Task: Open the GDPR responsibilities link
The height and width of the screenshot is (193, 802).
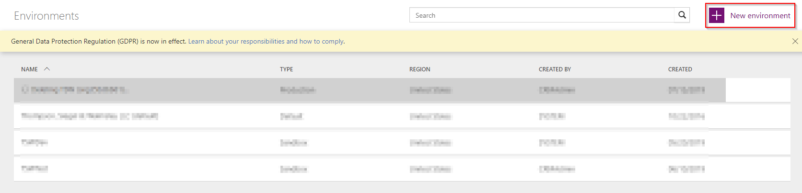Action: coord(266,42)
